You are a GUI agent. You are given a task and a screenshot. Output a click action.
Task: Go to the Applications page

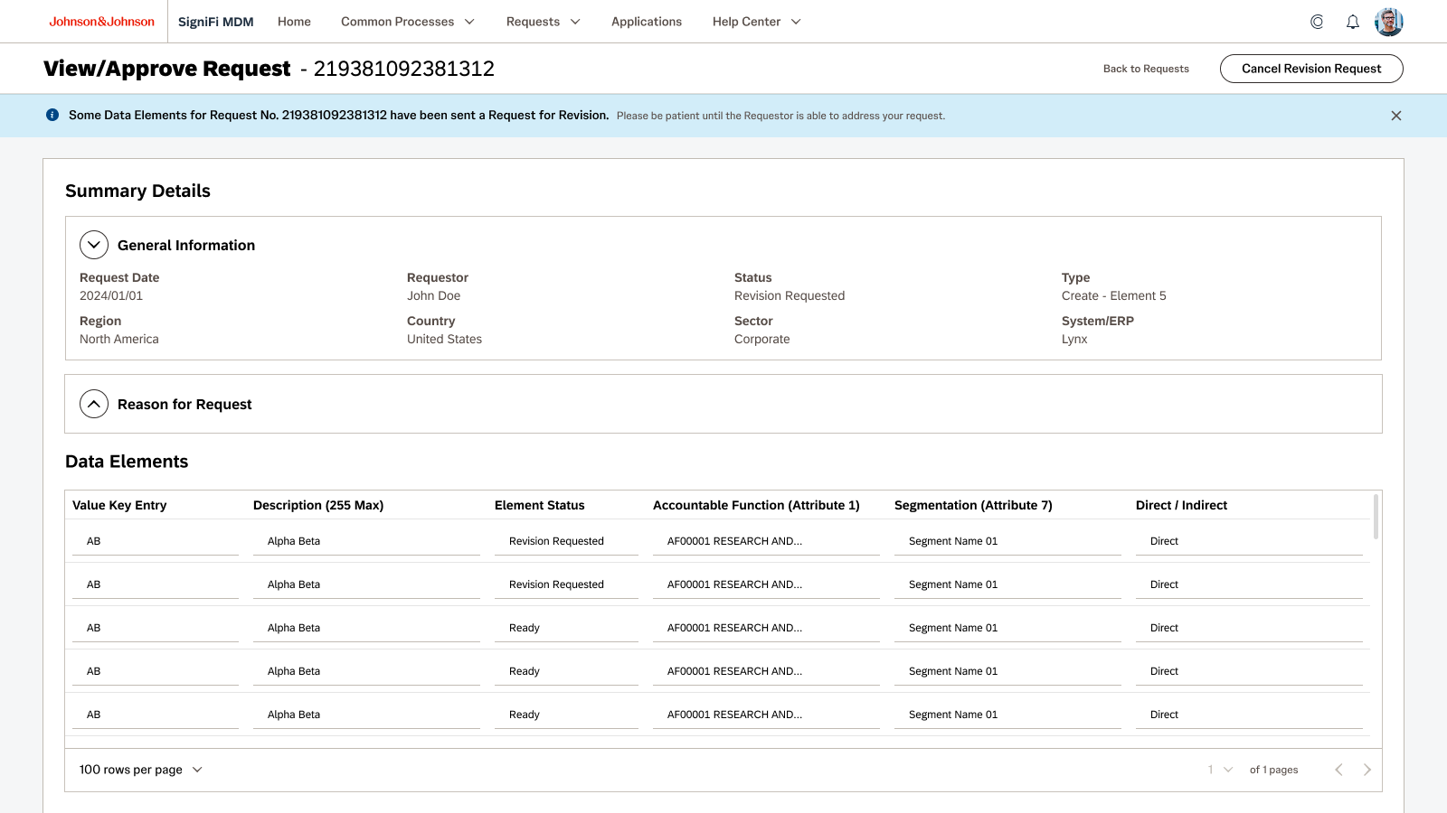click(x=646, y=22)
